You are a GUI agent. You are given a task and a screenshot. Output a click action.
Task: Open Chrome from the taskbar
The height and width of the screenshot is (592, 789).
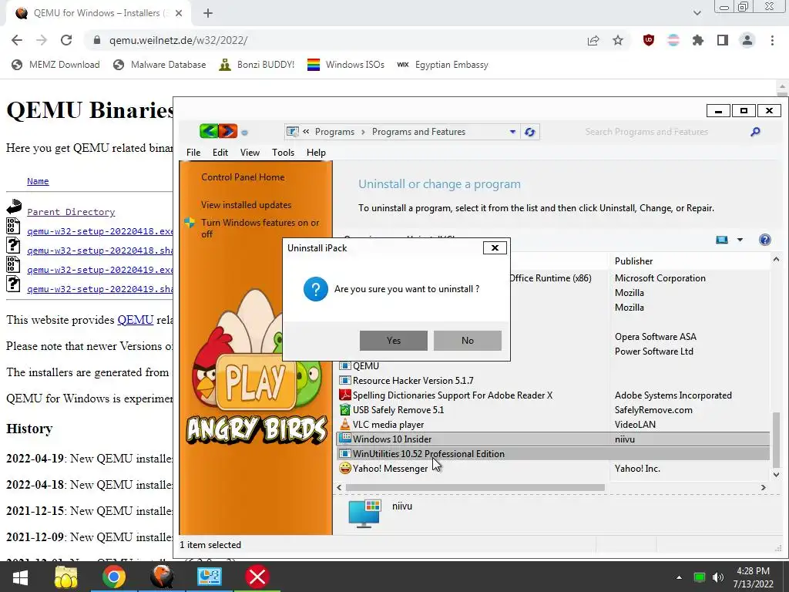coord(114,577)
